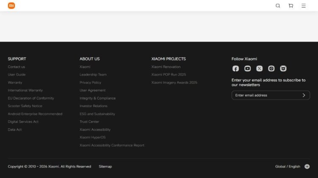Visit Xiaomi's Facebook page icon
Viewport: 318px width, 178px height.
pyautogui.click(x=235, y=69)
